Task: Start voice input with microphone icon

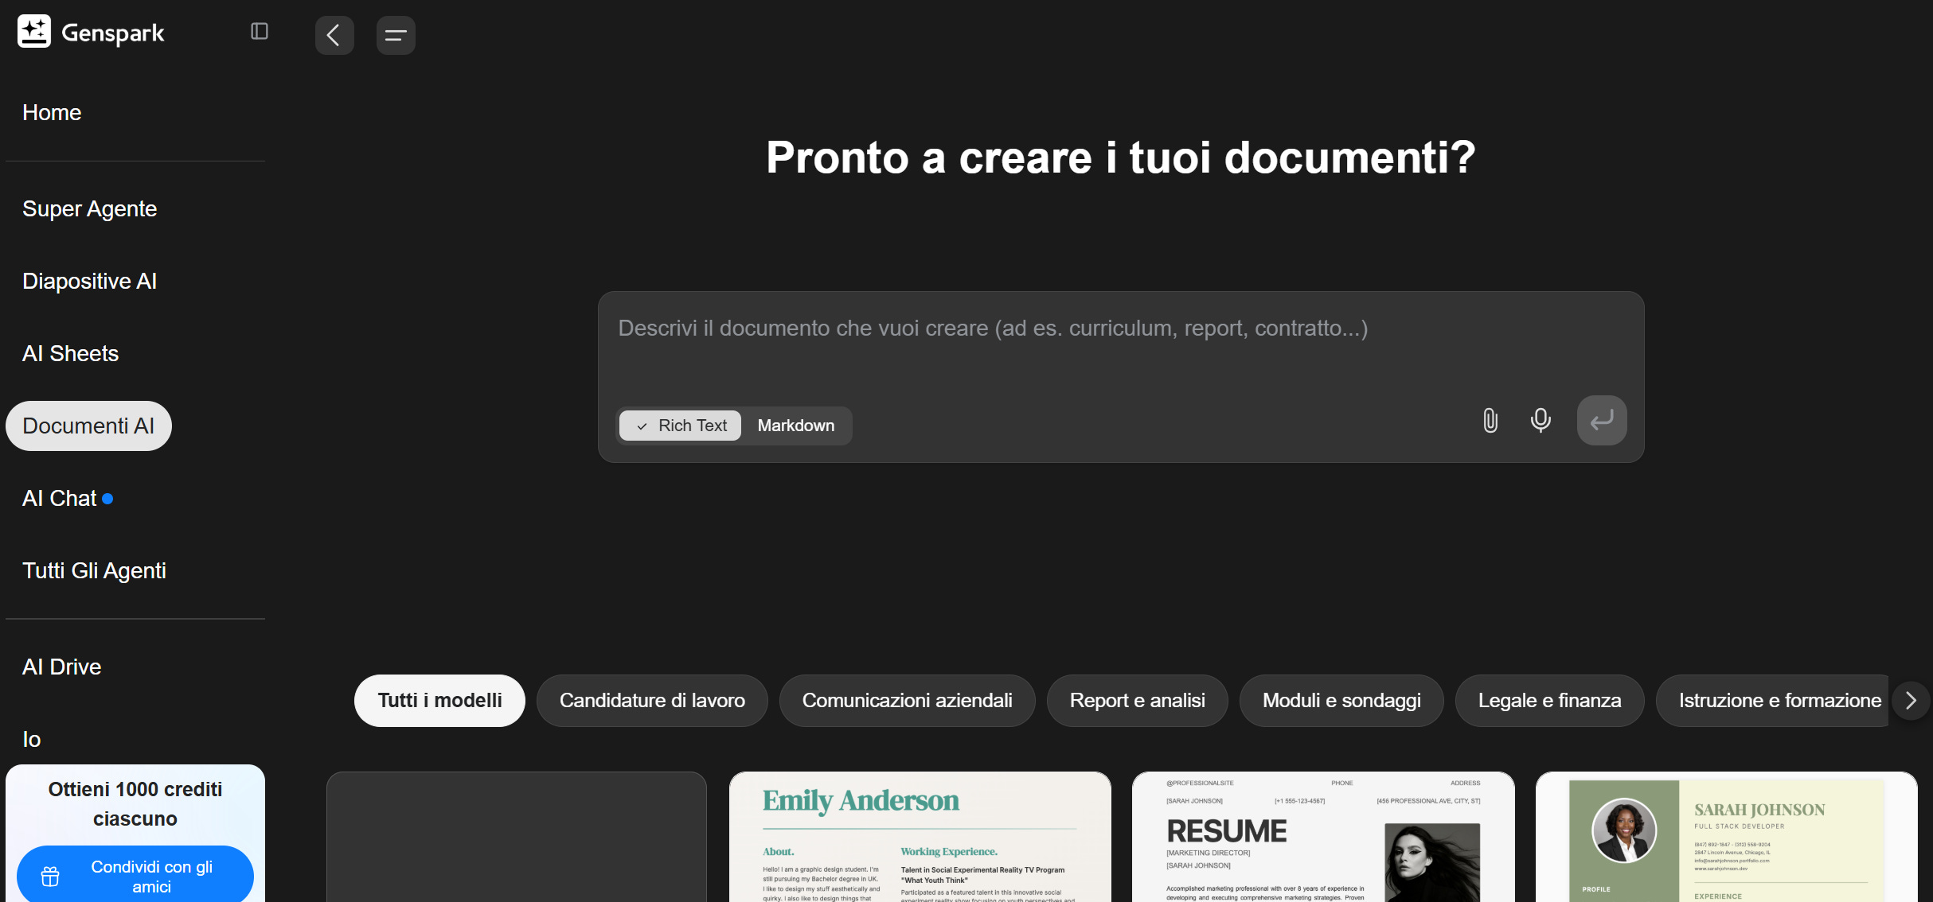Action: coord(1541,420)
